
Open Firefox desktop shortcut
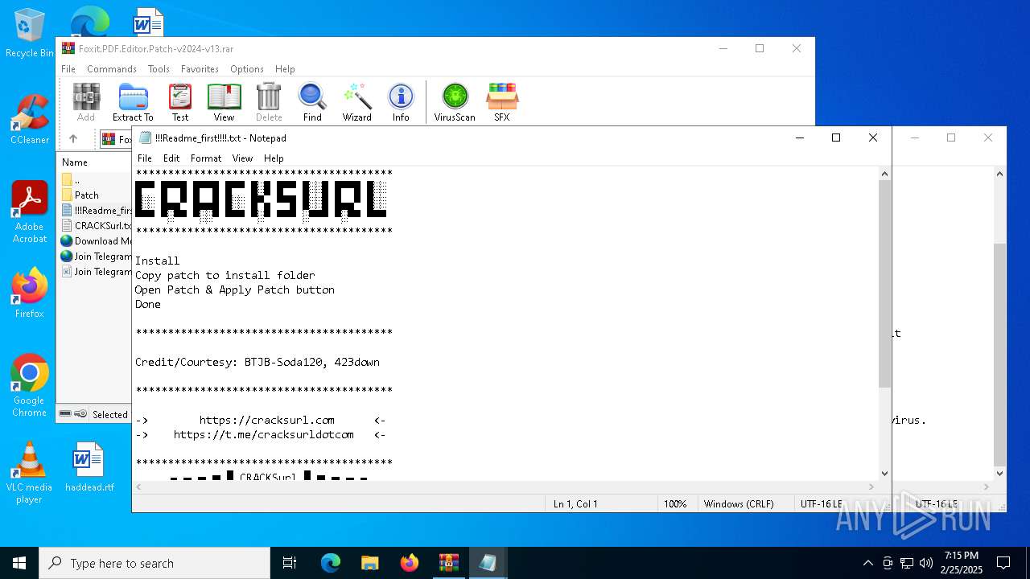click(29, 293)
